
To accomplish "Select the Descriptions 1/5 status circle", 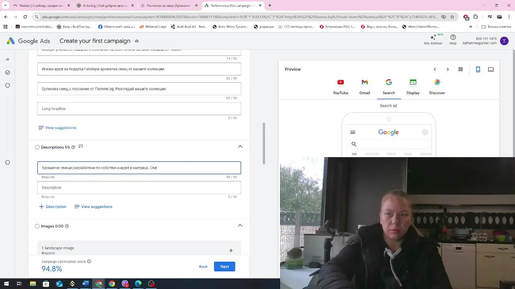I will (x=37, y=147).
